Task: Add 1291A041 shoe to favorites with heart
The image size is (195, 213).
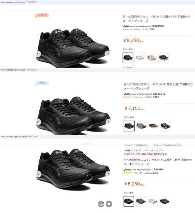Action: pyautogui.click(x=109, y=204)
